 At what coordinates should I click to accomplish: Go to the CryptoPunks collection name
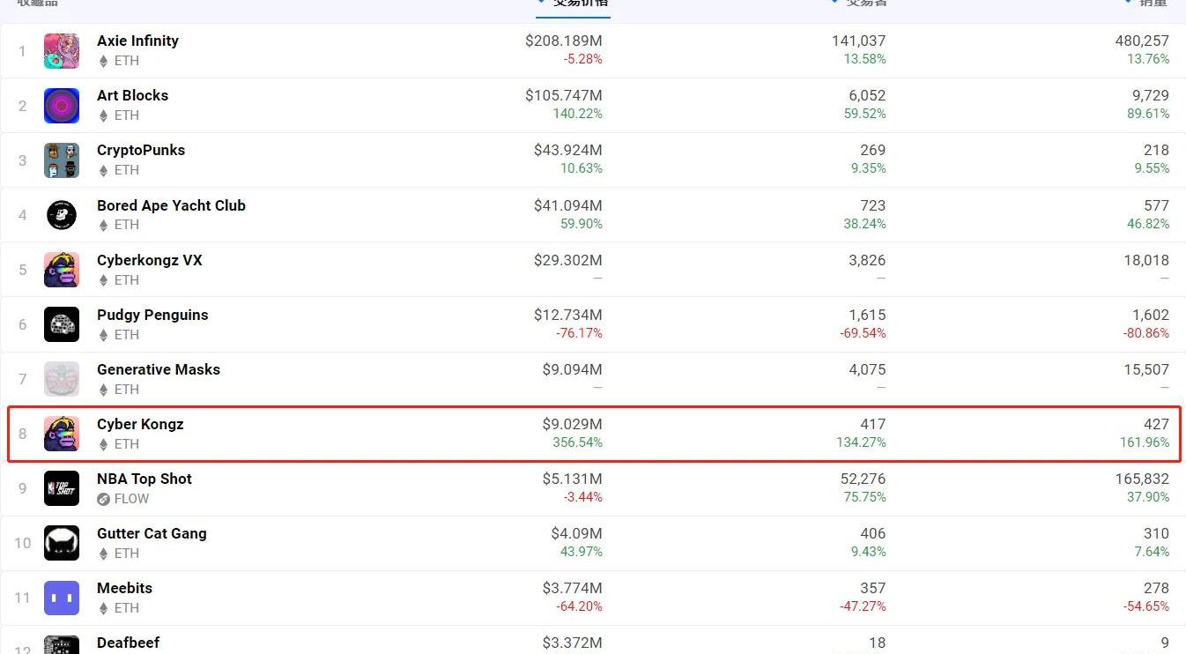coord(141,150)
